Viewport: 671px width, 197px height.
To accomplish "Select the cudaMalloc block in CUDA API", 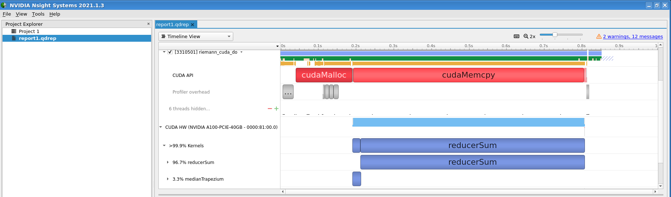I will [324, 75].
